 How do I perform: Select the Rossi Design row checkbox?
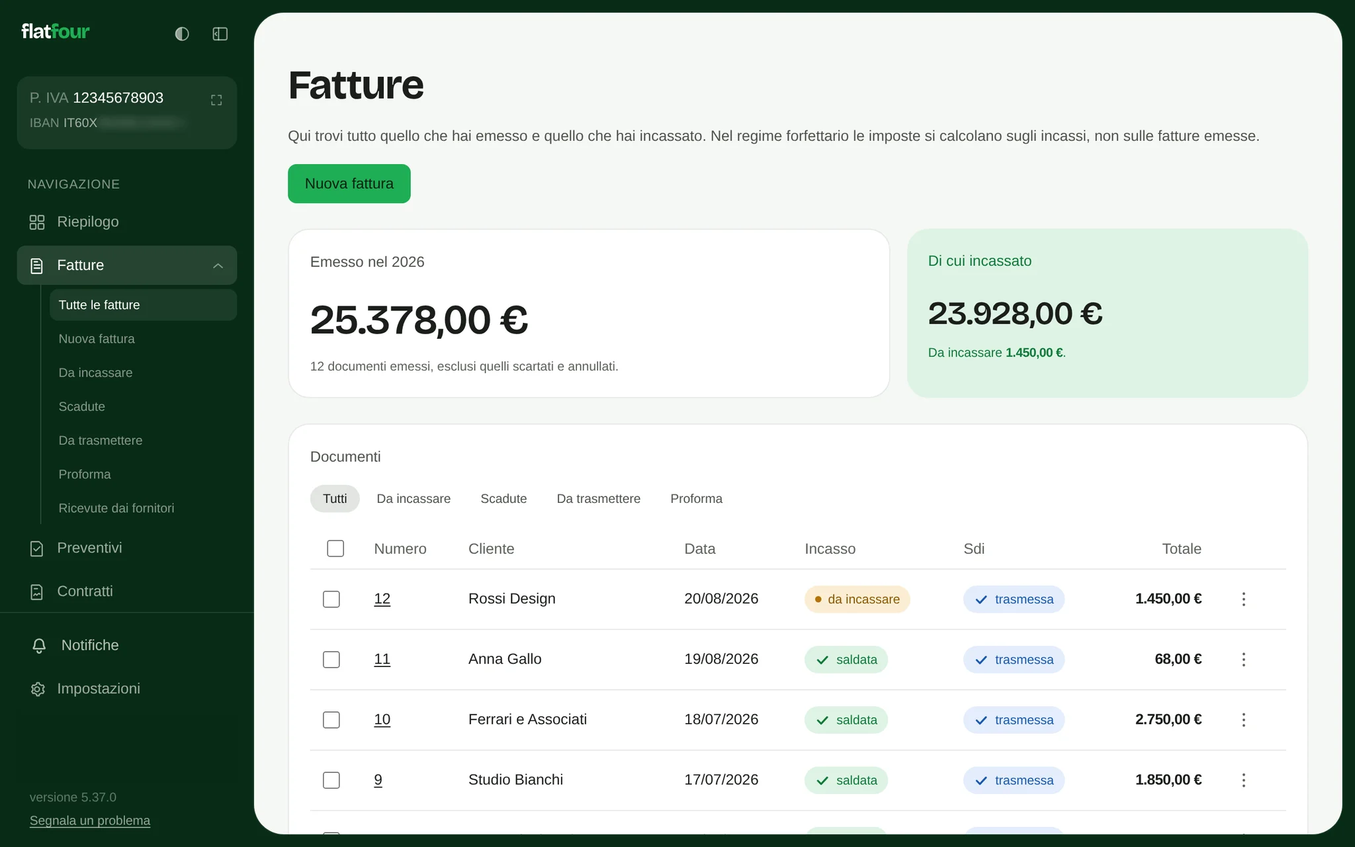point(331,600)
